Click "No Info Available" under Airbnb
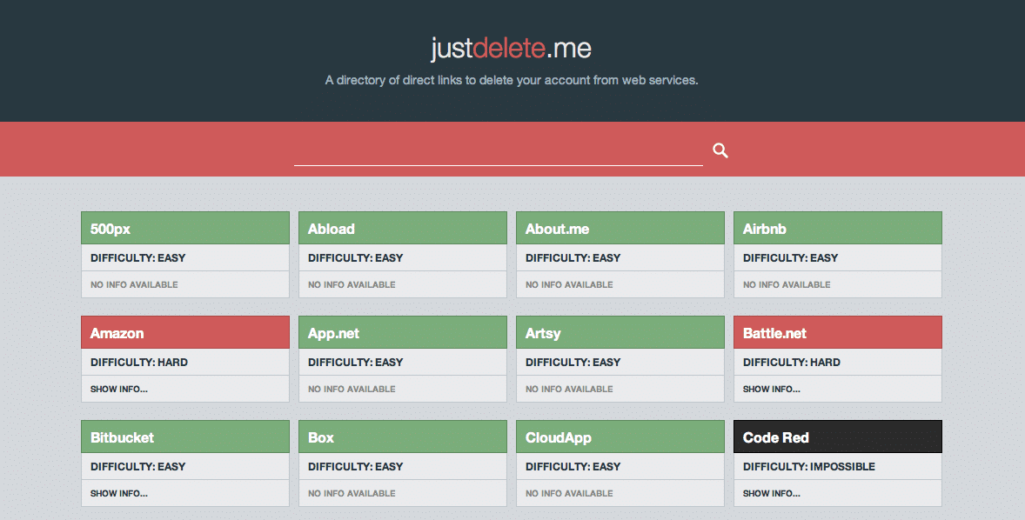This screenshot has height=520, width=1025. [x=787, y=285]
